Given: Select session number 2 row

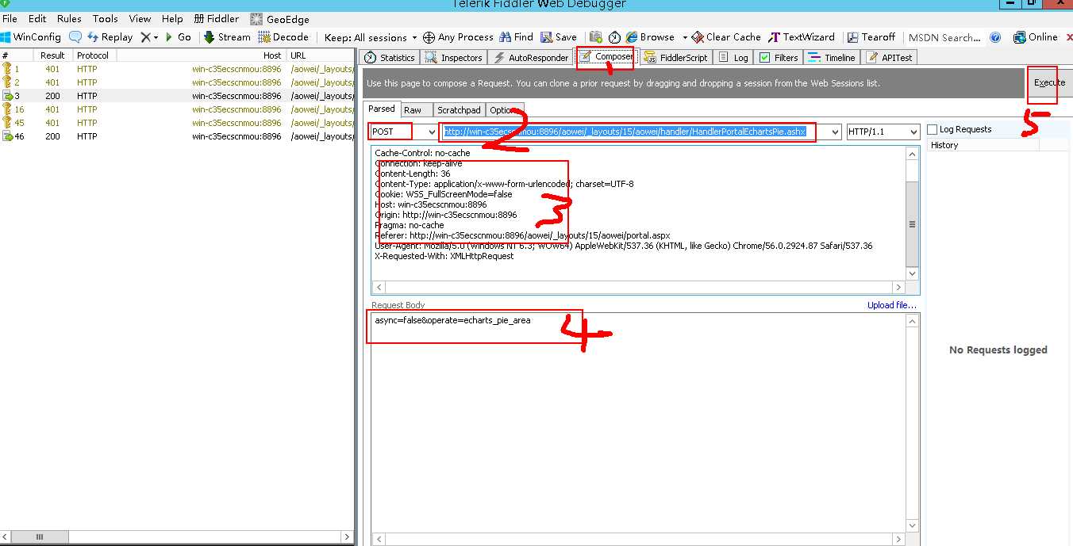Looking at the screenshot, I should 177,82.
